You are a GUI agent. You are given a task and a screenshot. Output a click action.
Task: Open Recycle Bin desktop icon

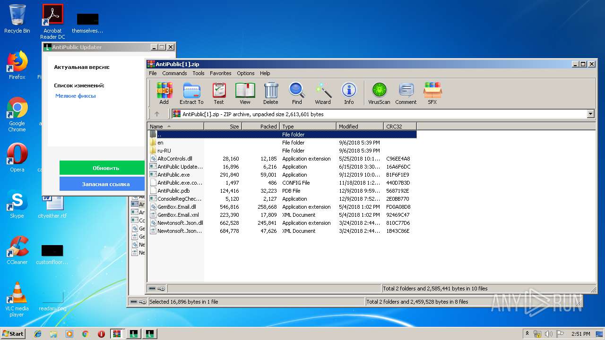point(17,19)
